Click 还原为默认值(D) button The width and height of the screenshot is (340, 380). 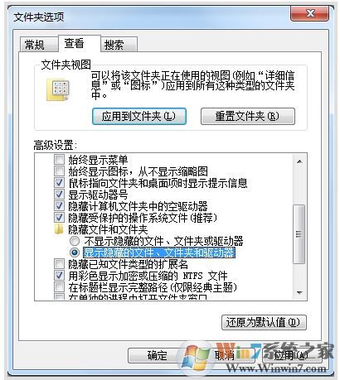pos(264,322)
